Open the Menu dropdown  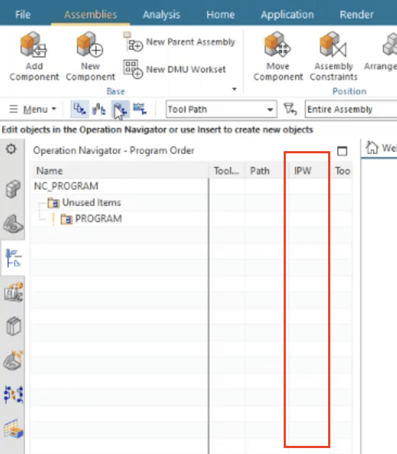click(33, 109)
